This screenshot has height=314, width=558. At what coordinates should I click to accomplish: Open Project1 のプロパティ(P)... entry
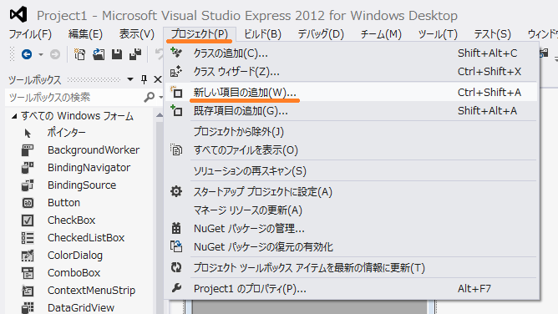pyautogui.click(x=352, y=288)
